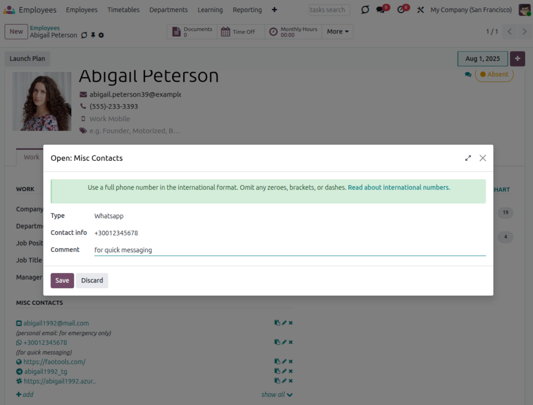Image resolution: width=533 pixels, height=405 pixels.
Task: Expand the show all misc contacts list
Action: point(277,395)
